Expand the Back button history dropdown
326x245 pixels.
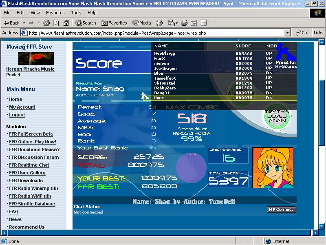pos(24,23)
